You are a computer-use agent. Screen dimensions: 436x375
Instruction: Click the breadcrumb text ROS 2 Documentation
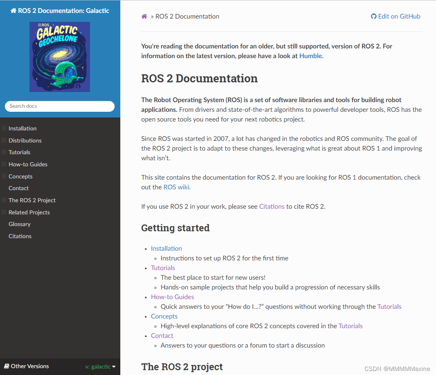(187, 17)
